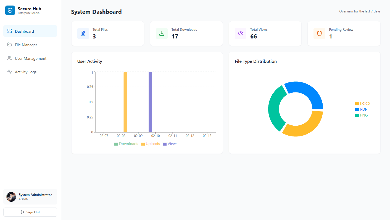The height and width of the screenshot is (220, 390).
Task: Click the Activity Logs waveform icon
Action: (x=9, y=72)
